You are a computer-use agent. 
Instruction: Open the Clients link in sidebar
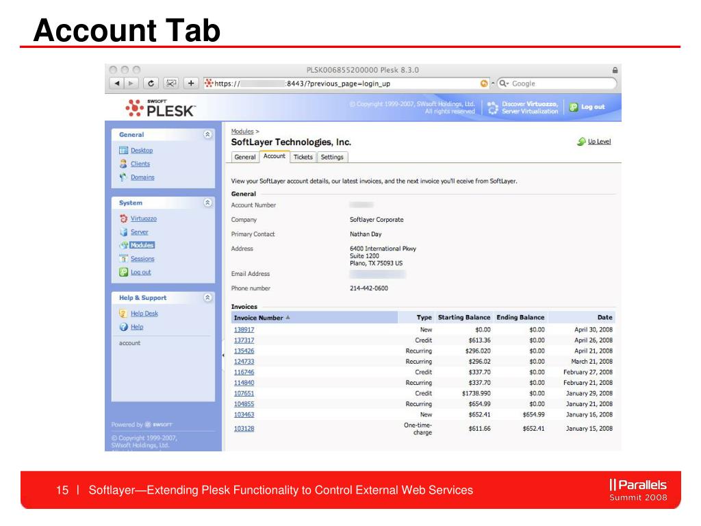click(x=140, y=164)
